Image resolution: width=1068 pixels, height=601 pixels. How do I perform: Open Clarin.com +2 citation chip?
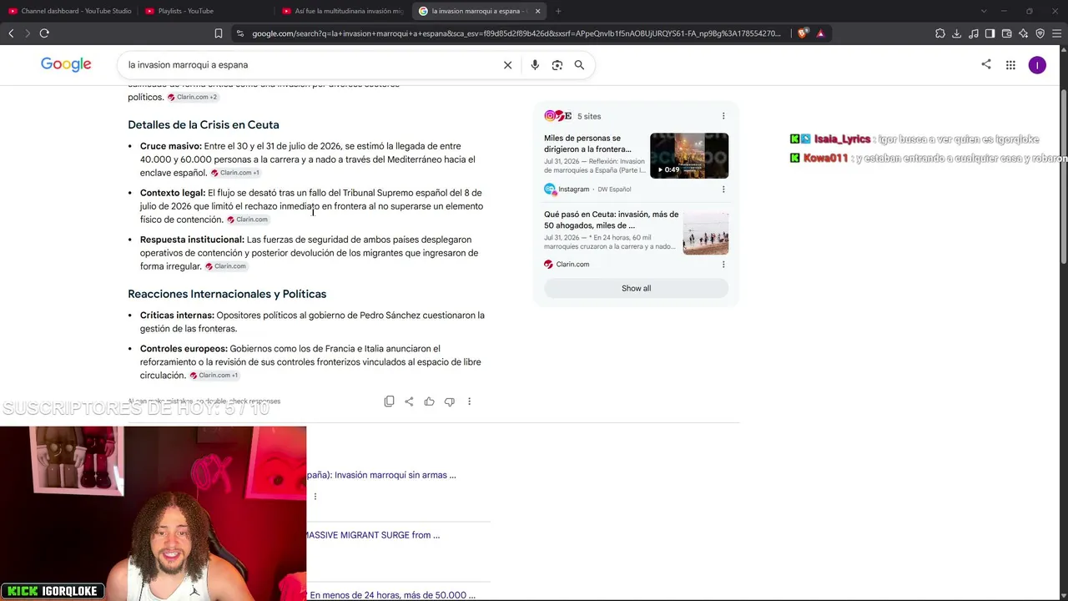tap(193, 98)
